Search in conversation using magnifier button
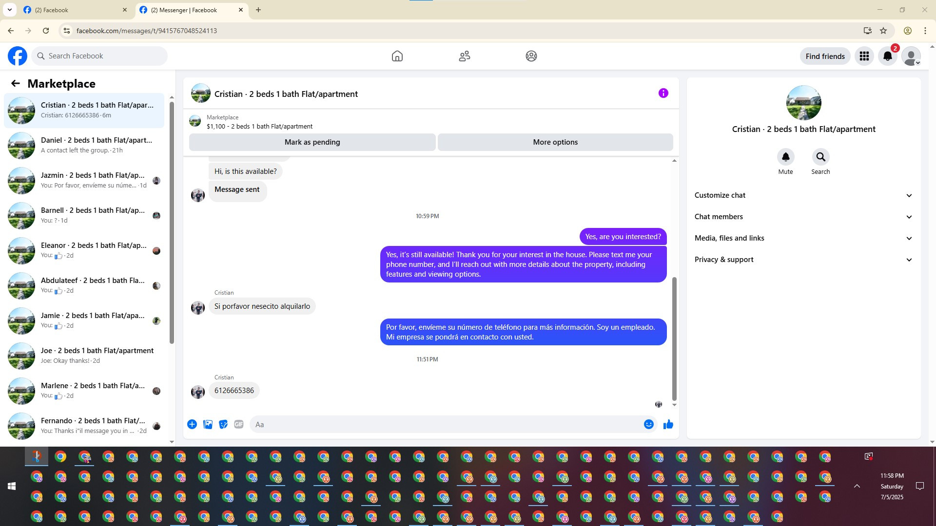The image size is (936, 526). [x=820, y=157]
